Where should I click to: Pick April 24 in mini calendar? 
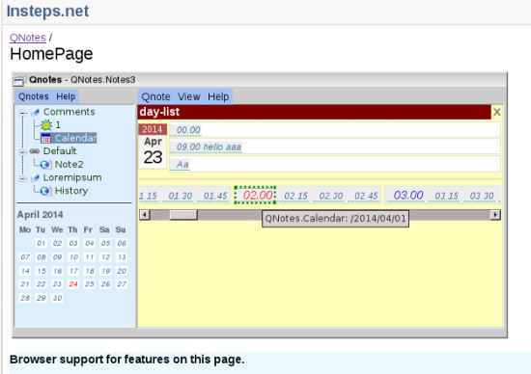pyautogui.click(x=73, y=284)
